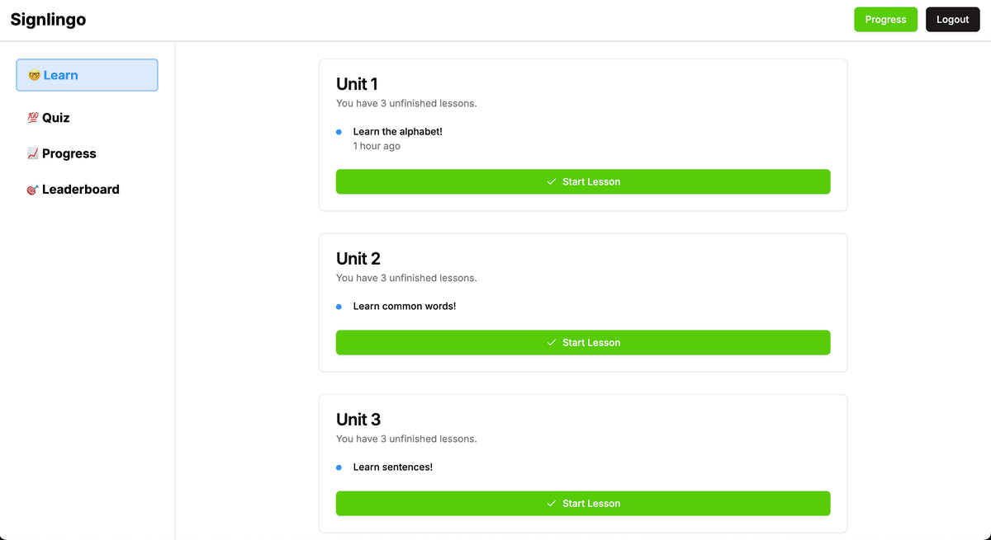Click the checkmark icon in Unit 3 Start Lesson

tap(551, 503)
